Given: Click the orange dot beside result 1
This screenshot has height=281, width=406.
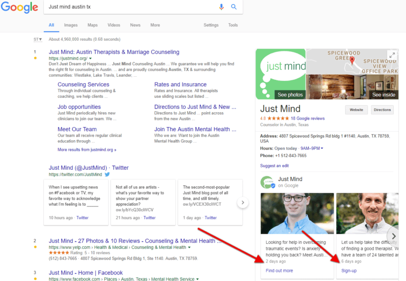Looking at the screenshot, I should tap(35, 58).
